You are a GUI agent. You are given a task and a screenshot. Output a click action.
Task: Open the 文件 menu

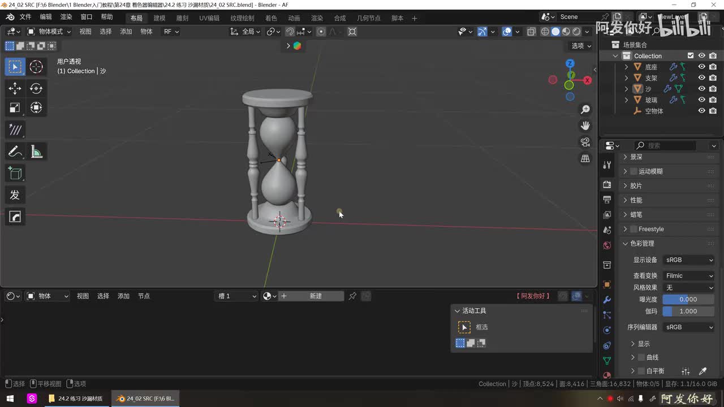[25, 18]
